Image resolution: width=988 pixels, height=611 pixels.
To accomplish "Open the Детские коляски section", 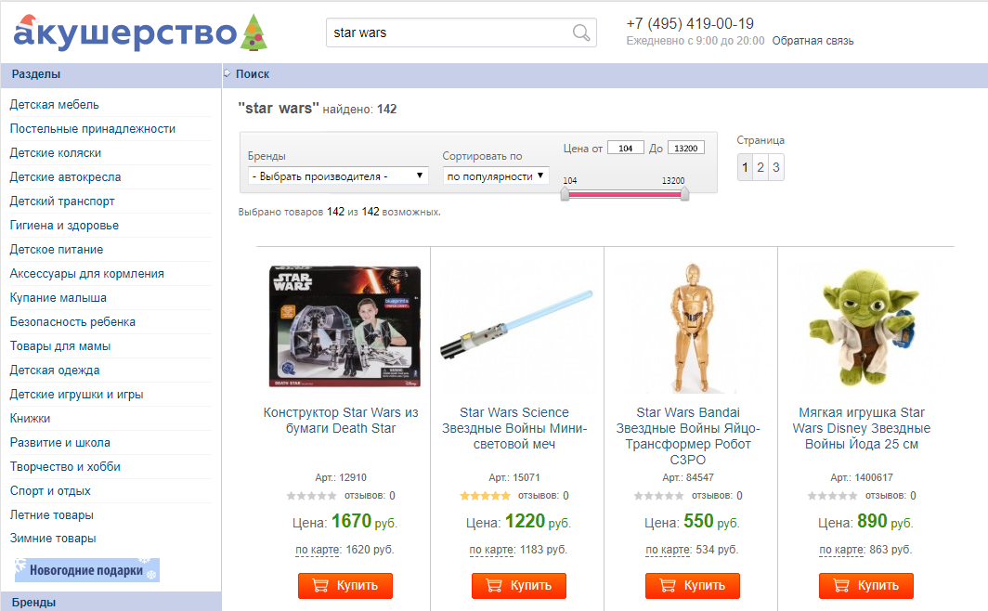I will pyautogui.click(x=56, y=153).
